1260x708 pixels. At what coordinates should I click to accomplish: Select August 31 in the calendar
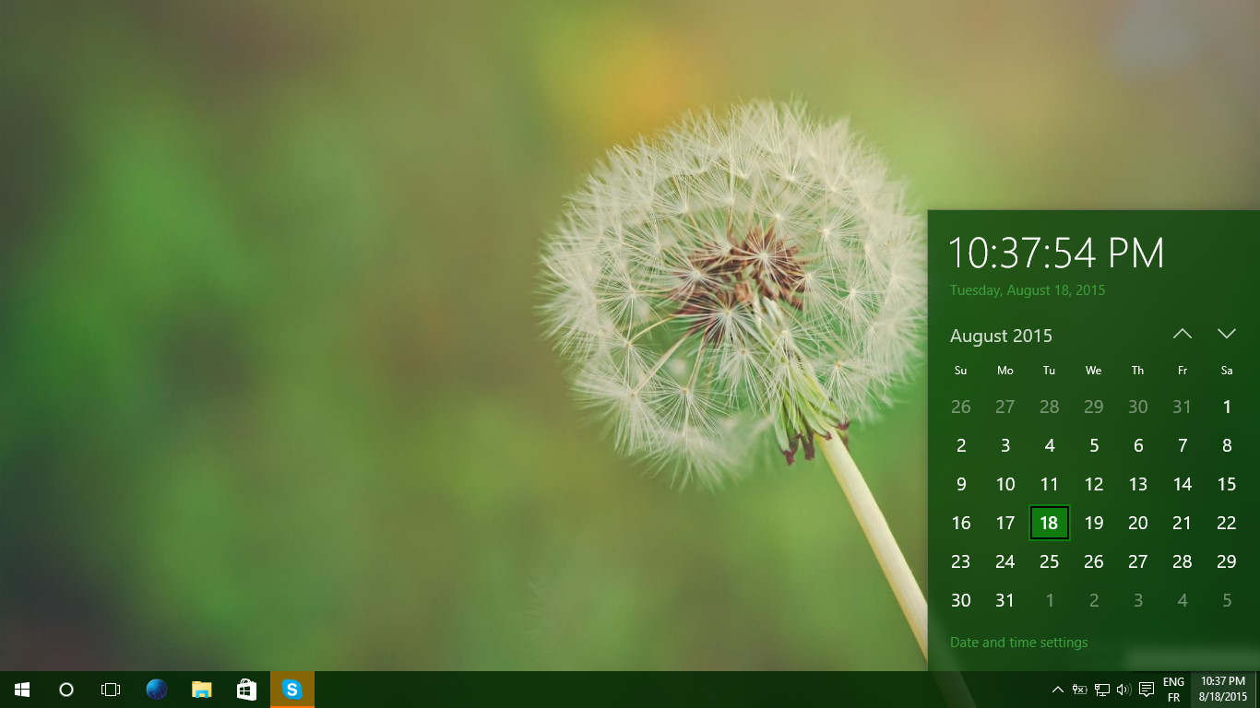pyautogui.click(x=1005, y=600)
